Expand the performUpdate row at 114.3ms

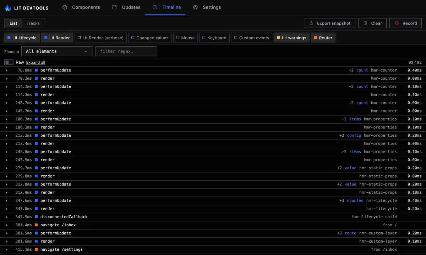coord(6,87)
